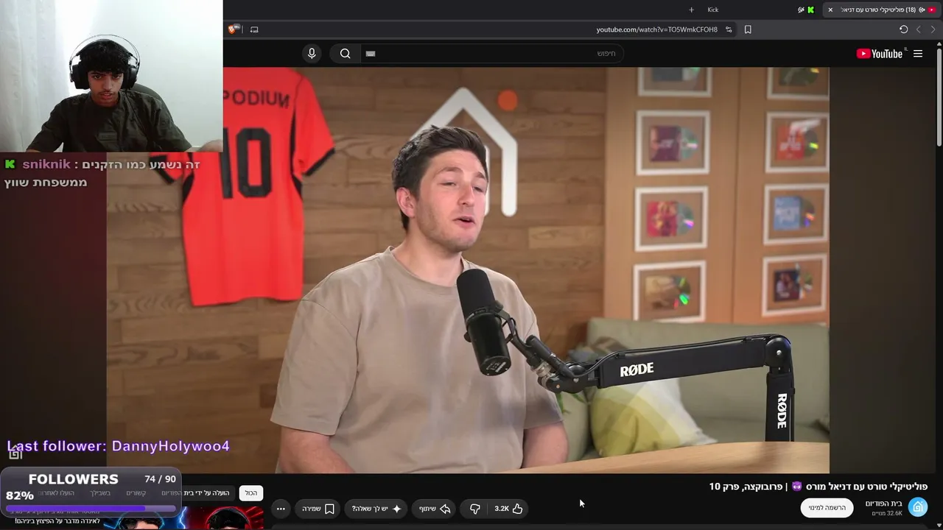Image resolution: width=943 pixels, height=530 pixels.
Task: Open the 'בית הפודיום' channel name link
Action: [x=884, y=504]
